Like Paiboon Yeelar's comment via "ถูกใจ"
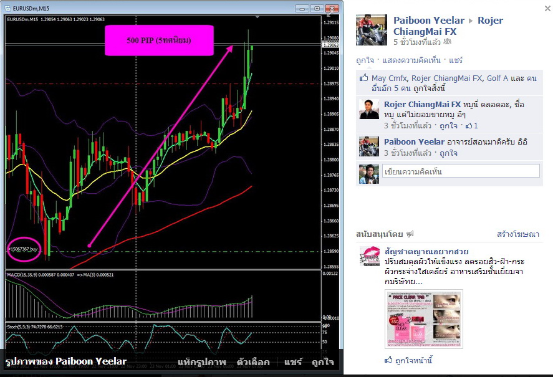The height and width of the screenshot is (377, 553). 448,153
